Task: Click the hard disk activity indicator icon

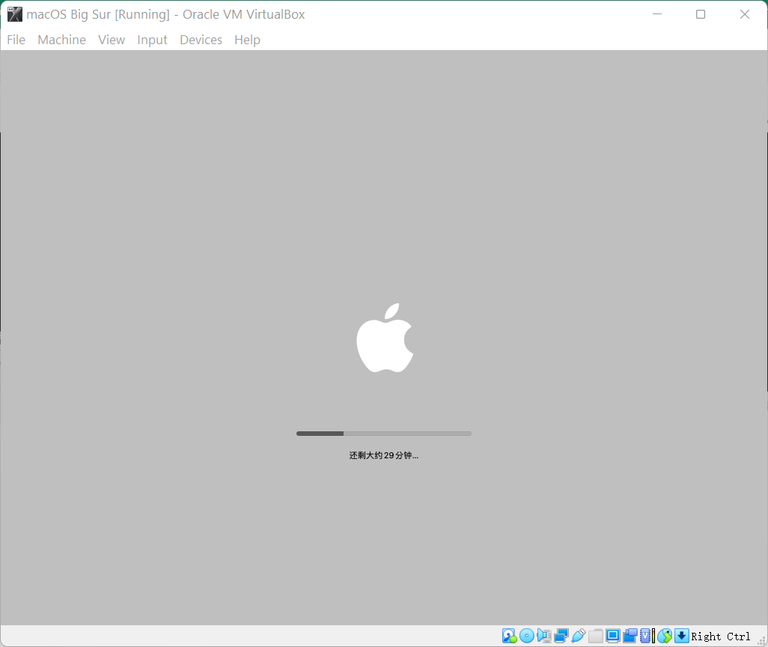Action: pyautogui.click(x=510, y=637)
